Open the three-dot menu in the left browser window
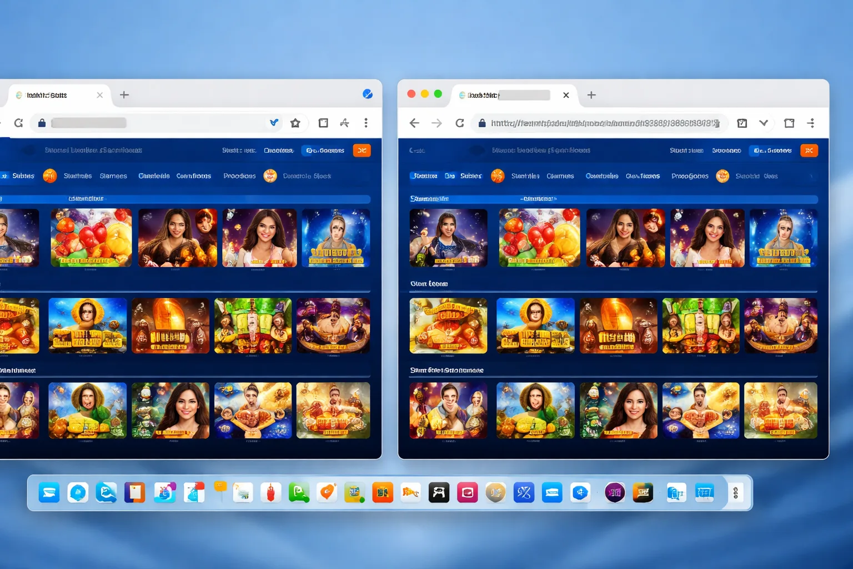Viewport: 853px width, 569px height. click(x=366, y=123)
